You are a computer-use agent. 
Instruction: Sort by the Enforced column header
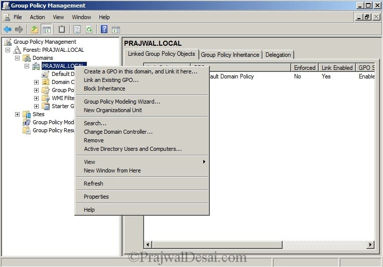pyautogui.click(x=305, y=67)
